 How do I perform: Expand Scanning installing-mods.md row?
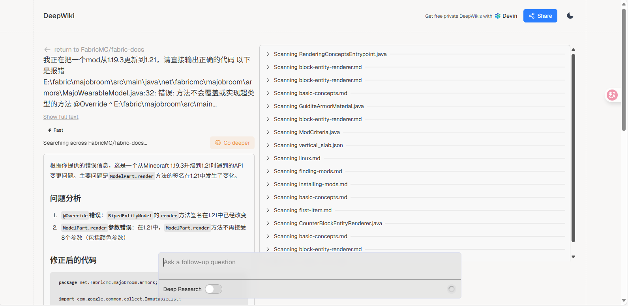point(416,184)
